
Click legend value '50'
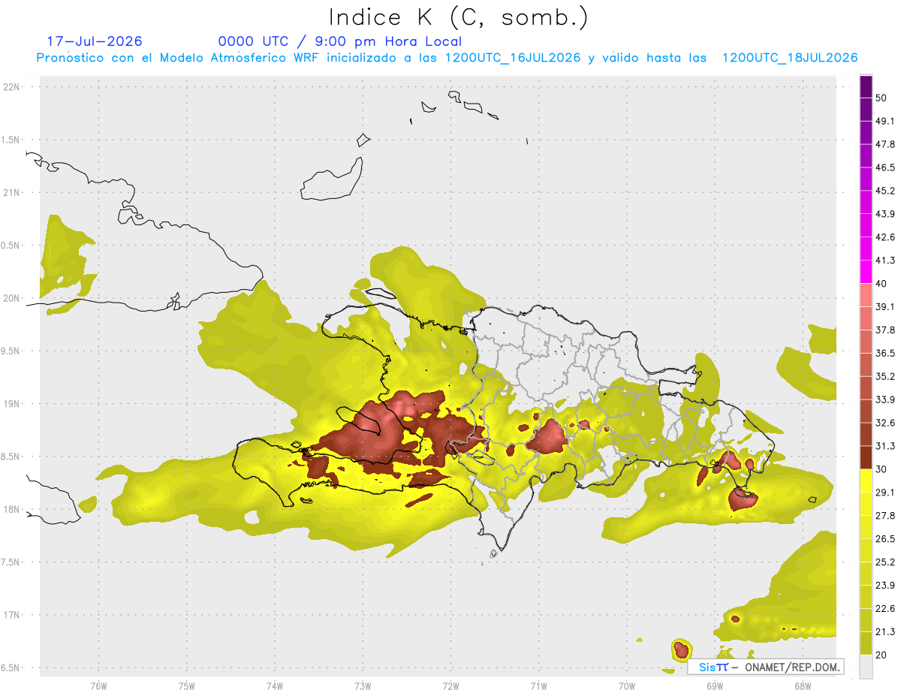881,98
